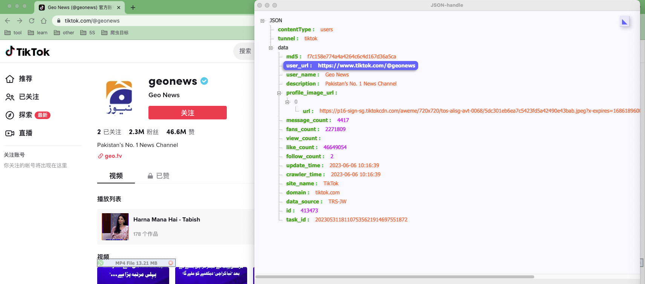Image resolution: width=645 pixels, height=284 pixels.
Task: Select the empty view_count row
Action: click(303, 138)
